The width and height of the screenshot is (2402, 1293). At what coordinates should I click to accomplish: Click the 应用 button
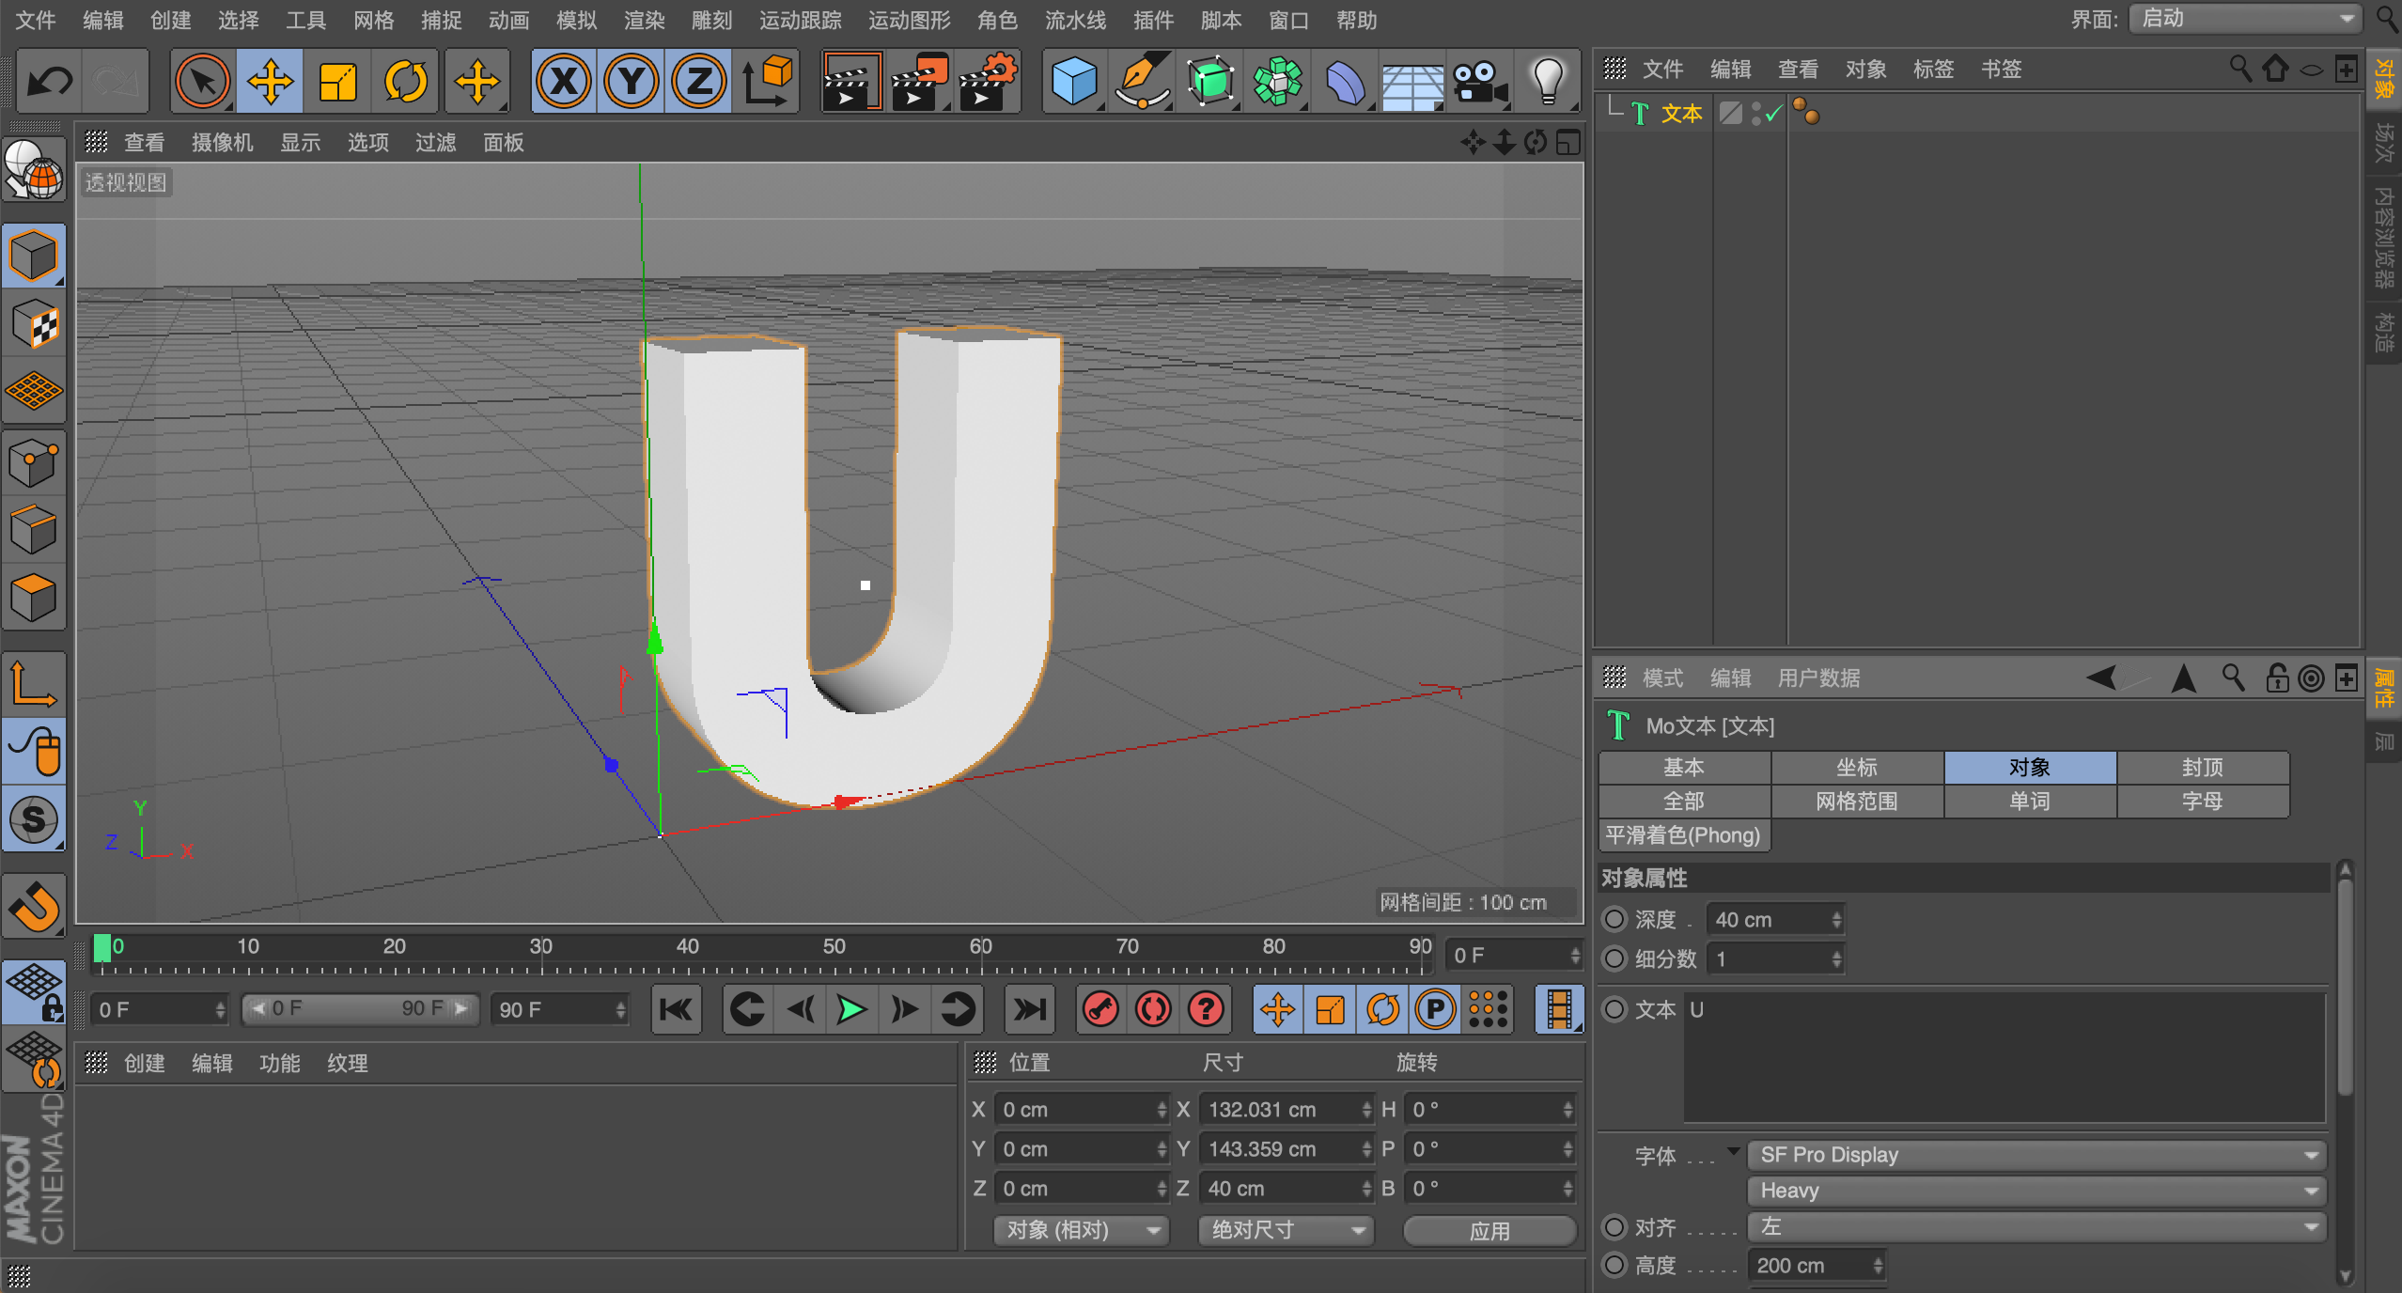point(1489,1230)
